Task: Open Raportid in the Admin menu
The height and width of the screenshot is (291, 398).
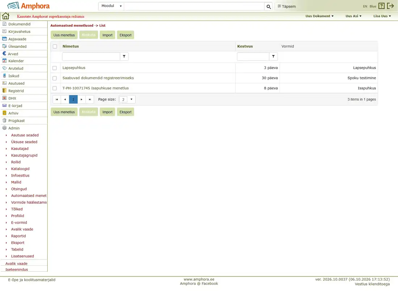Action: pos(18,236)
